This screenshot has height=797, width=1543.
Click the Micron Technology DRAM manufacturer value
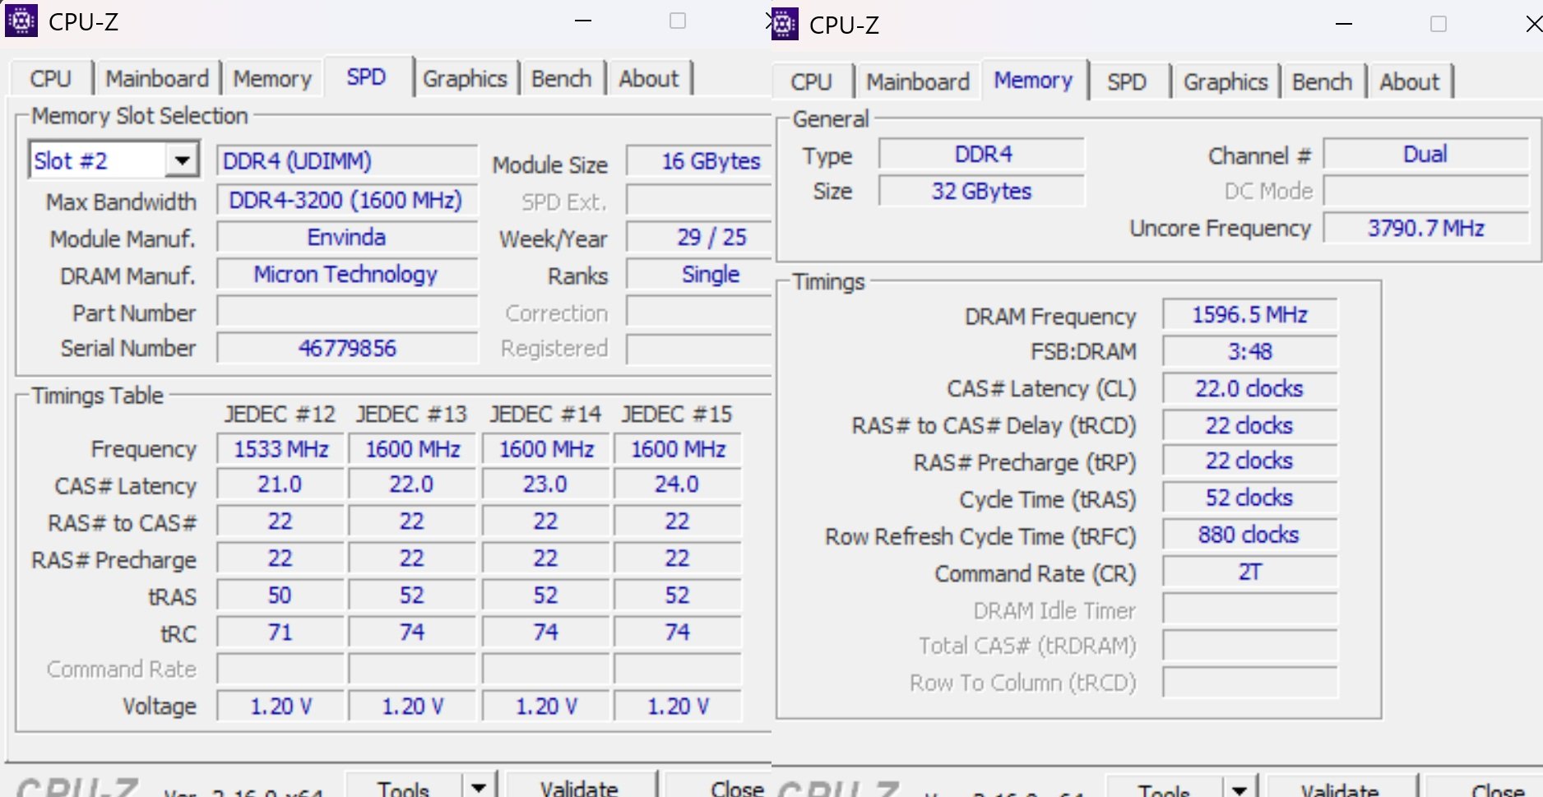(347, 274)
